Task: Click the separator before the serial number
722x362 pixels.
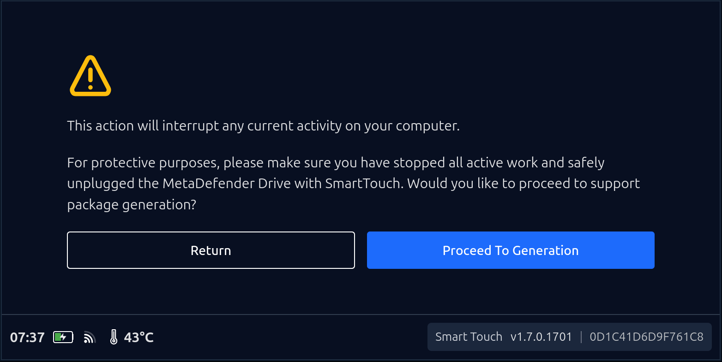Action: [x=581, y=337]
